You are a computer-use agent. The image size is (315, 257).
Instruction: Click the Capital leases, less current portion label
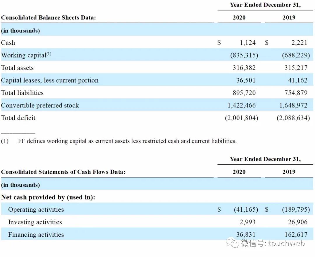pos(50,80)
